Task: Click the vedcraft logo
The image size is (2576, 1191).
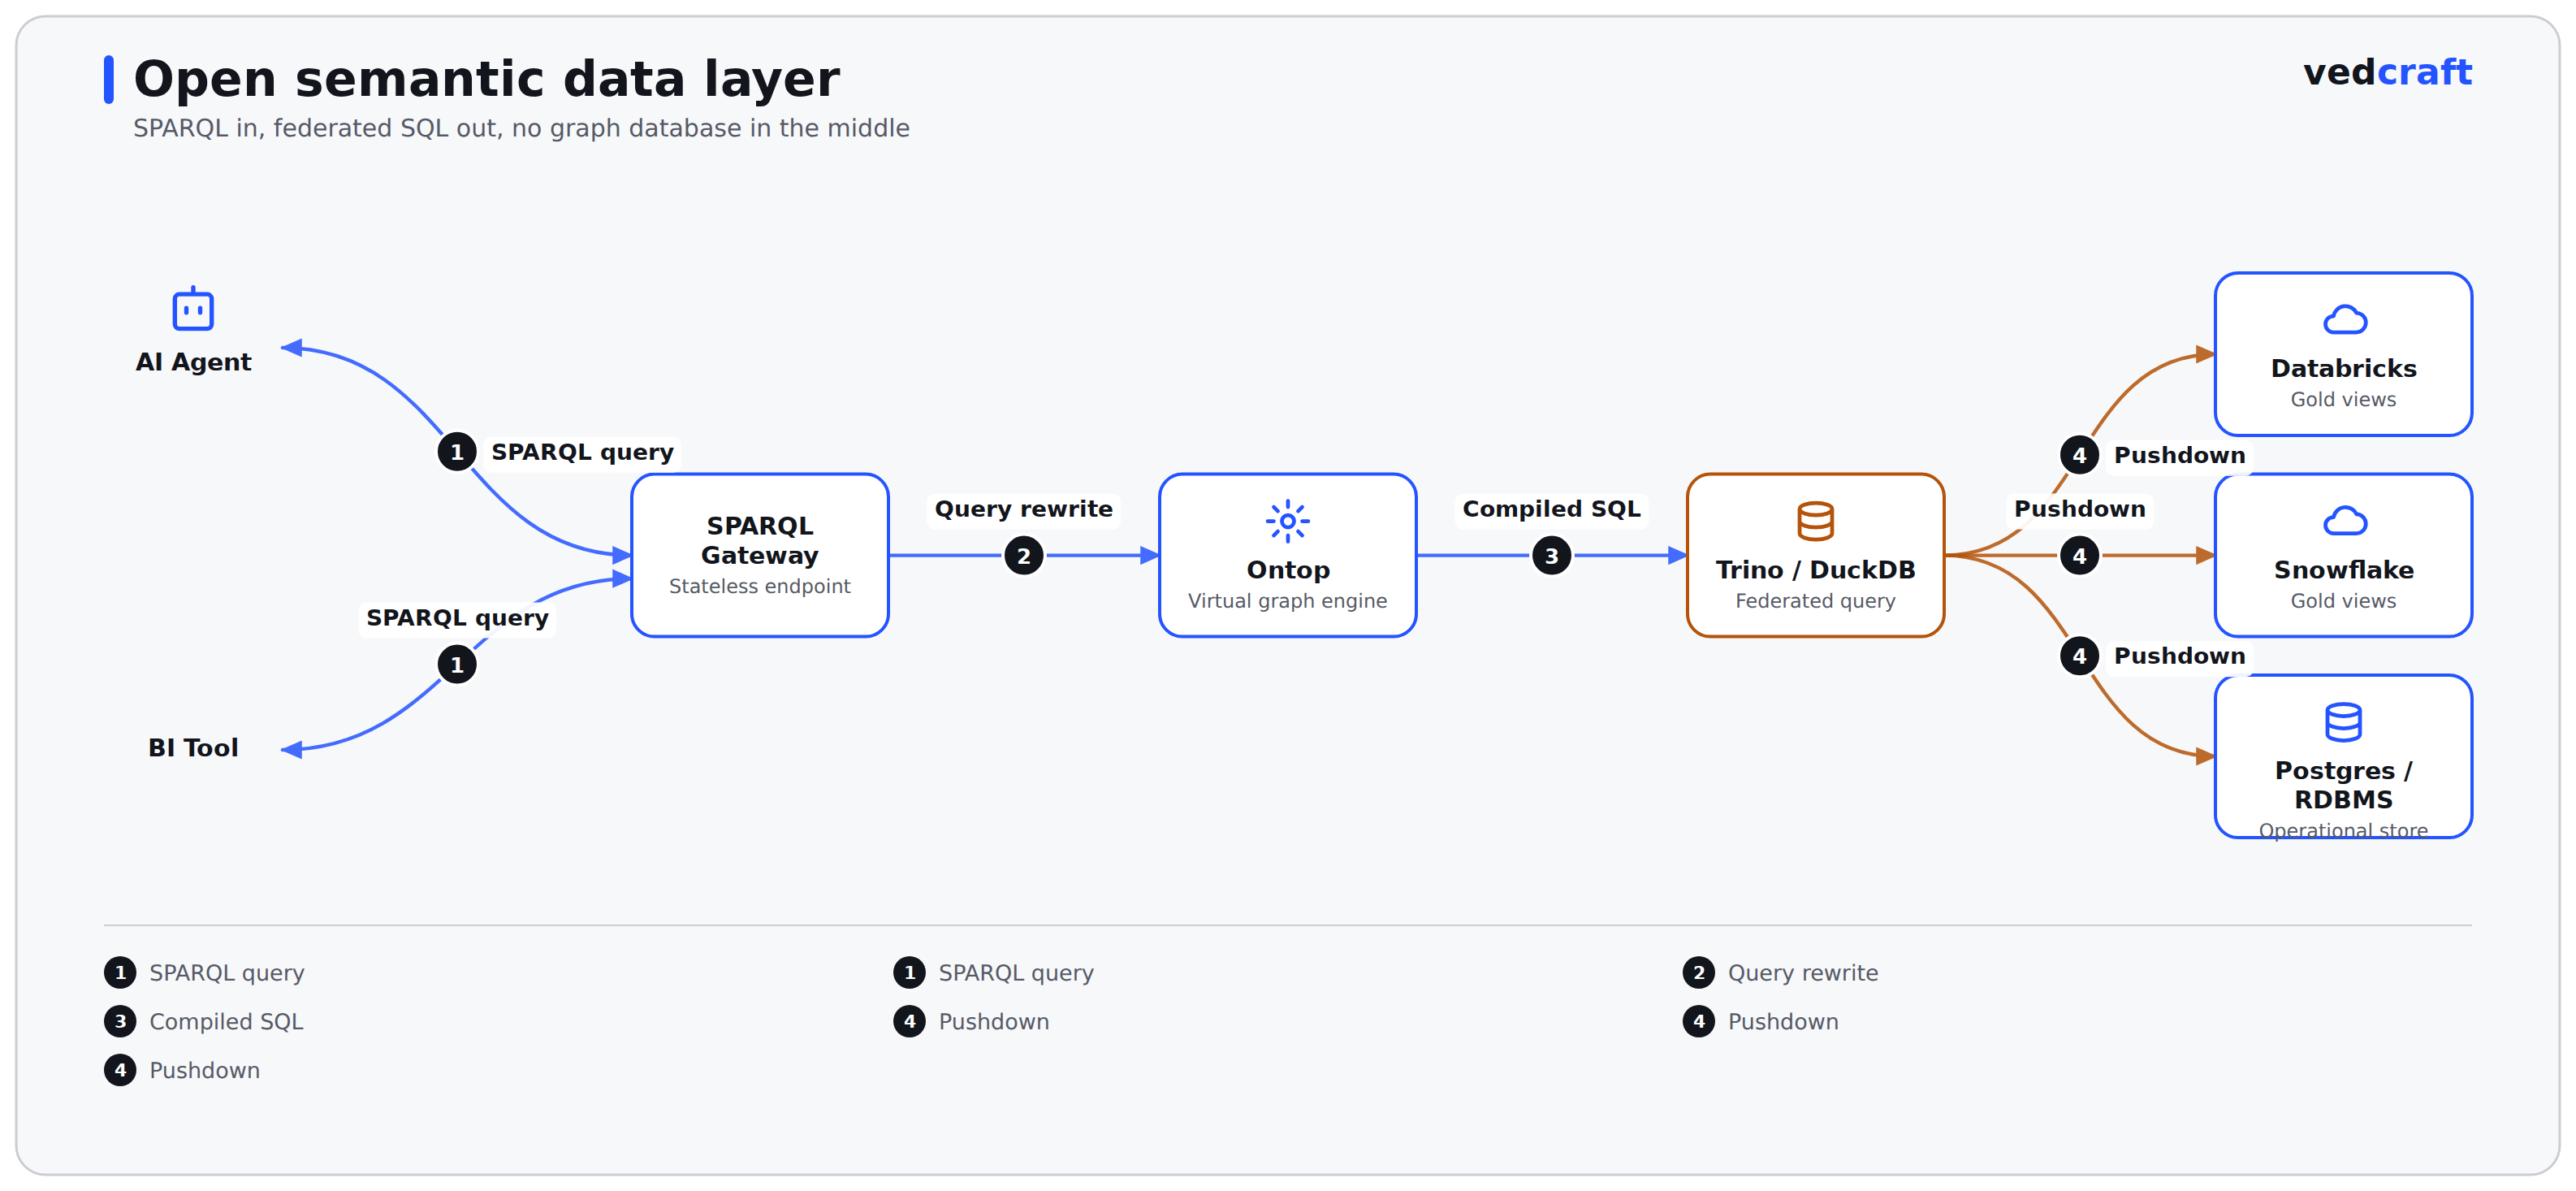Action: point(2387,72)
